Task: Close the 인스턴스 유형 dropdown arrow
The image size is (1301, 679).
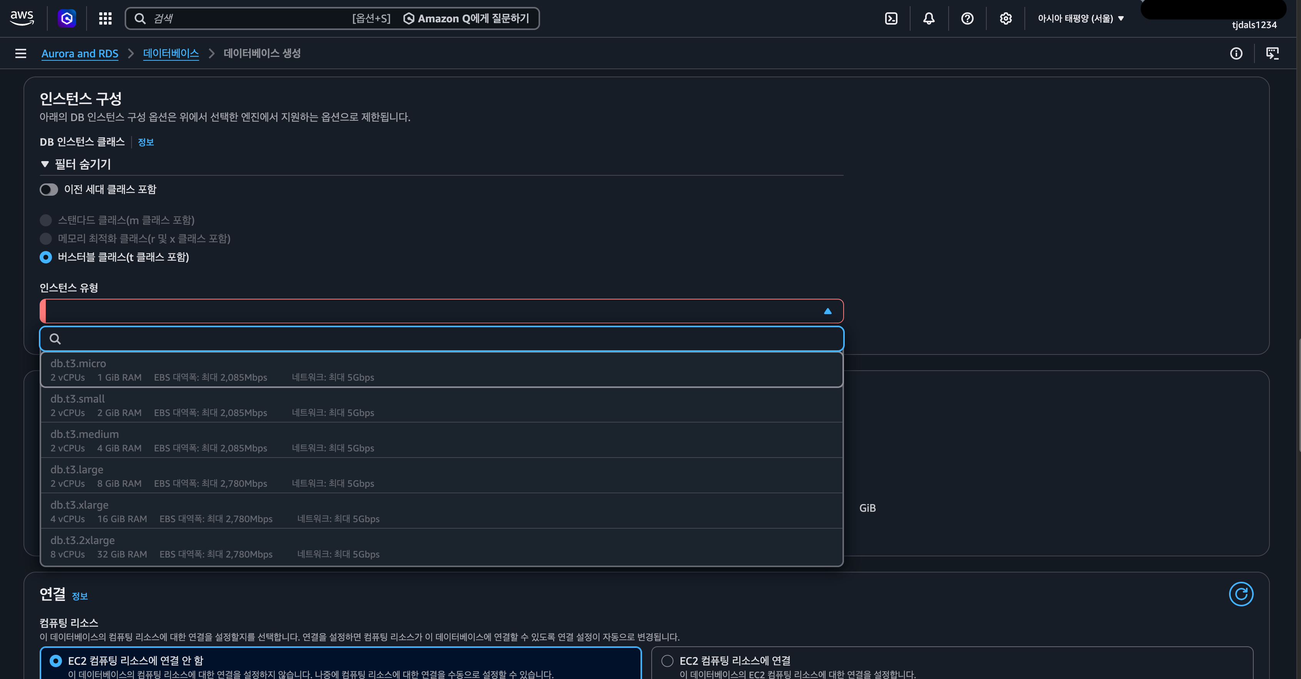Action: coord(827,311)
